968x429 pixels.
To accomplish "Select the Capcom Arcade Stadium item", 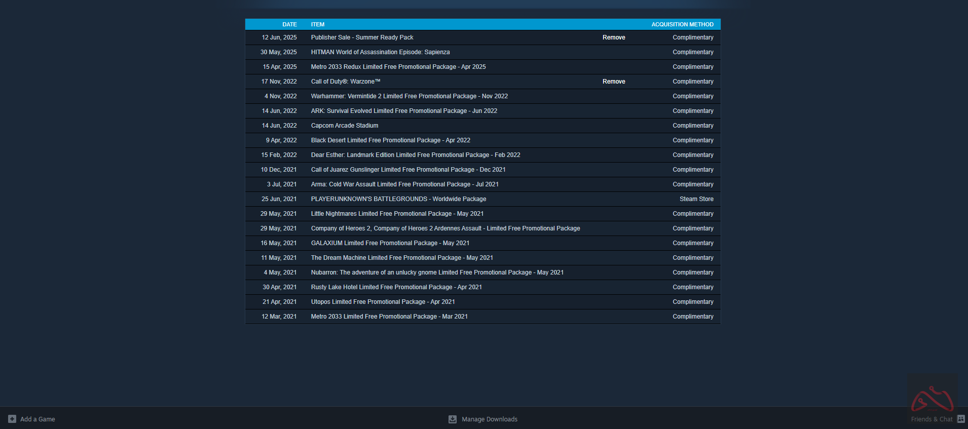I will coord(345,126).
